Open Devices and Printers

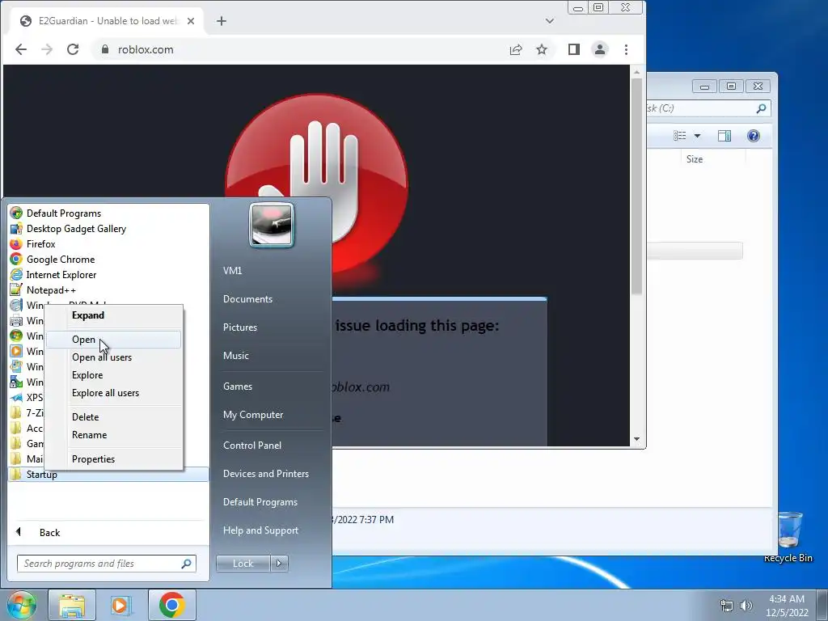point(265,474)
